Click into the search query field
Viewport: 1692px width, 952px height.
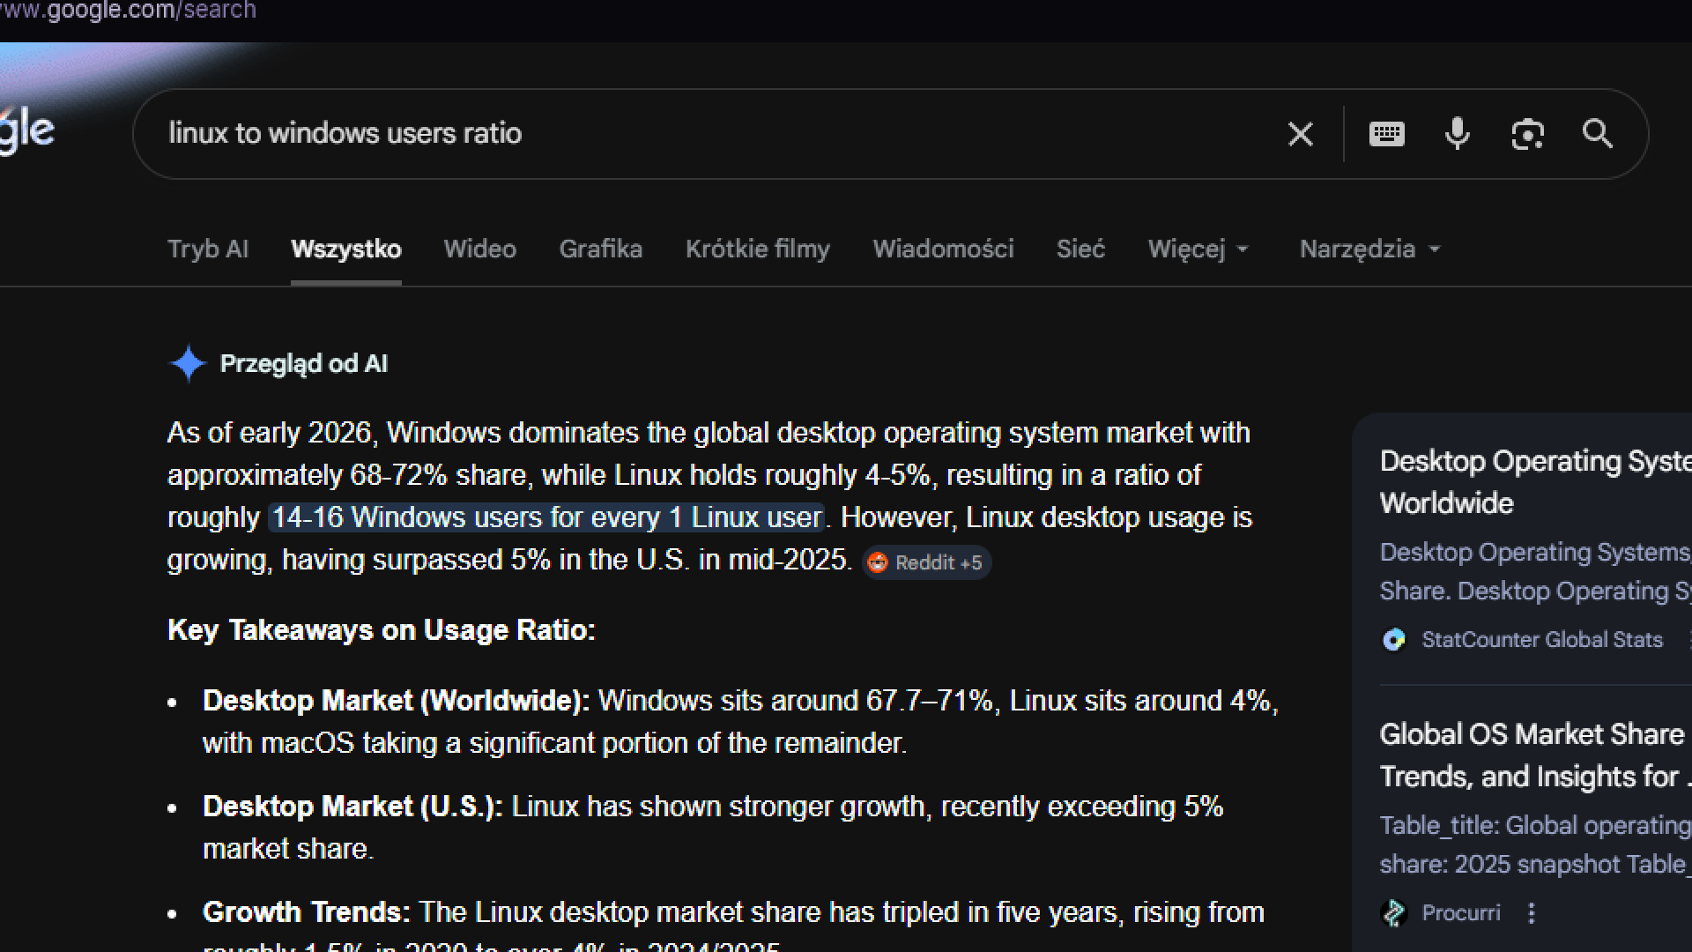coord(705,134)
